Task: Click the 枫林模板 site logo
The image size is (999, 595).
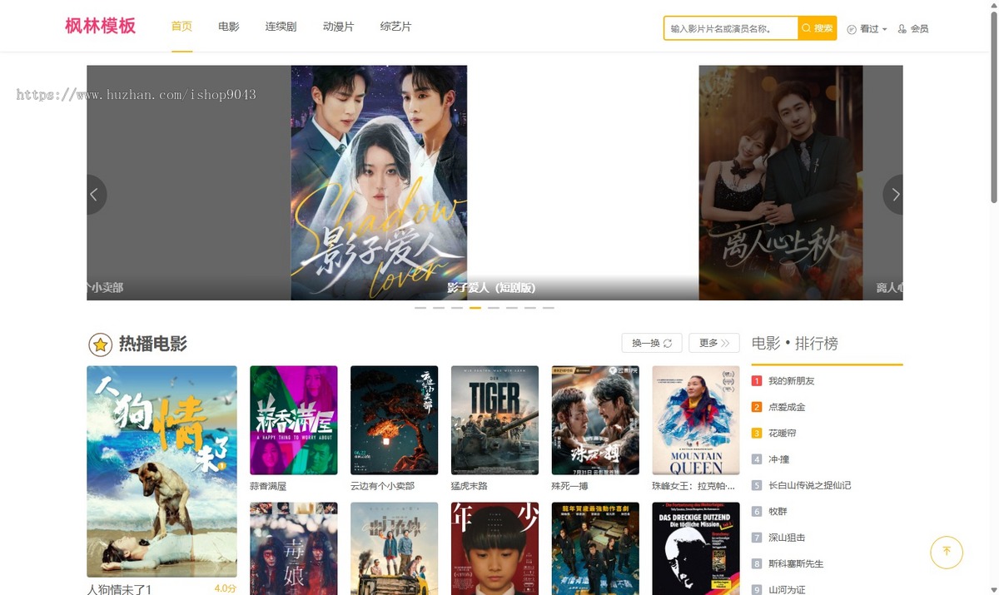Action: [101, 26]
